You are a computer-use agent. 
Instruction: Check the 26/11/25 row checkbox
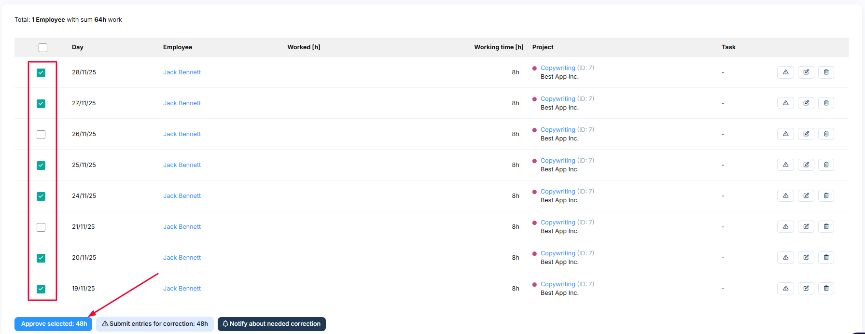tap(41, 135)
